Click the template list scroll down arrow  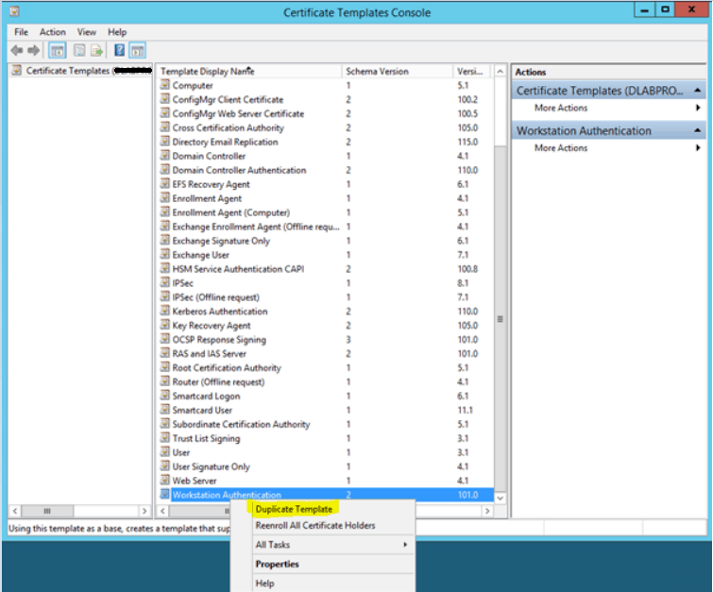point(500,498)
